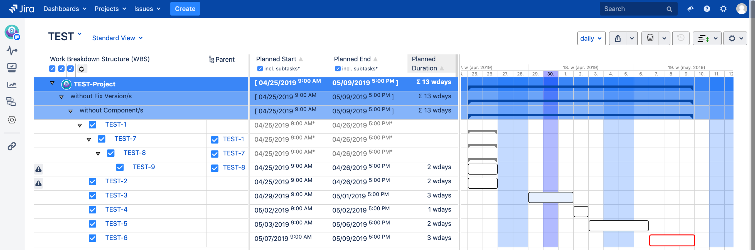Image resolution: width=755 pixels, height=250 pixels.
Task: Collapse the TEST-Project row
Action: coord(52,83)
